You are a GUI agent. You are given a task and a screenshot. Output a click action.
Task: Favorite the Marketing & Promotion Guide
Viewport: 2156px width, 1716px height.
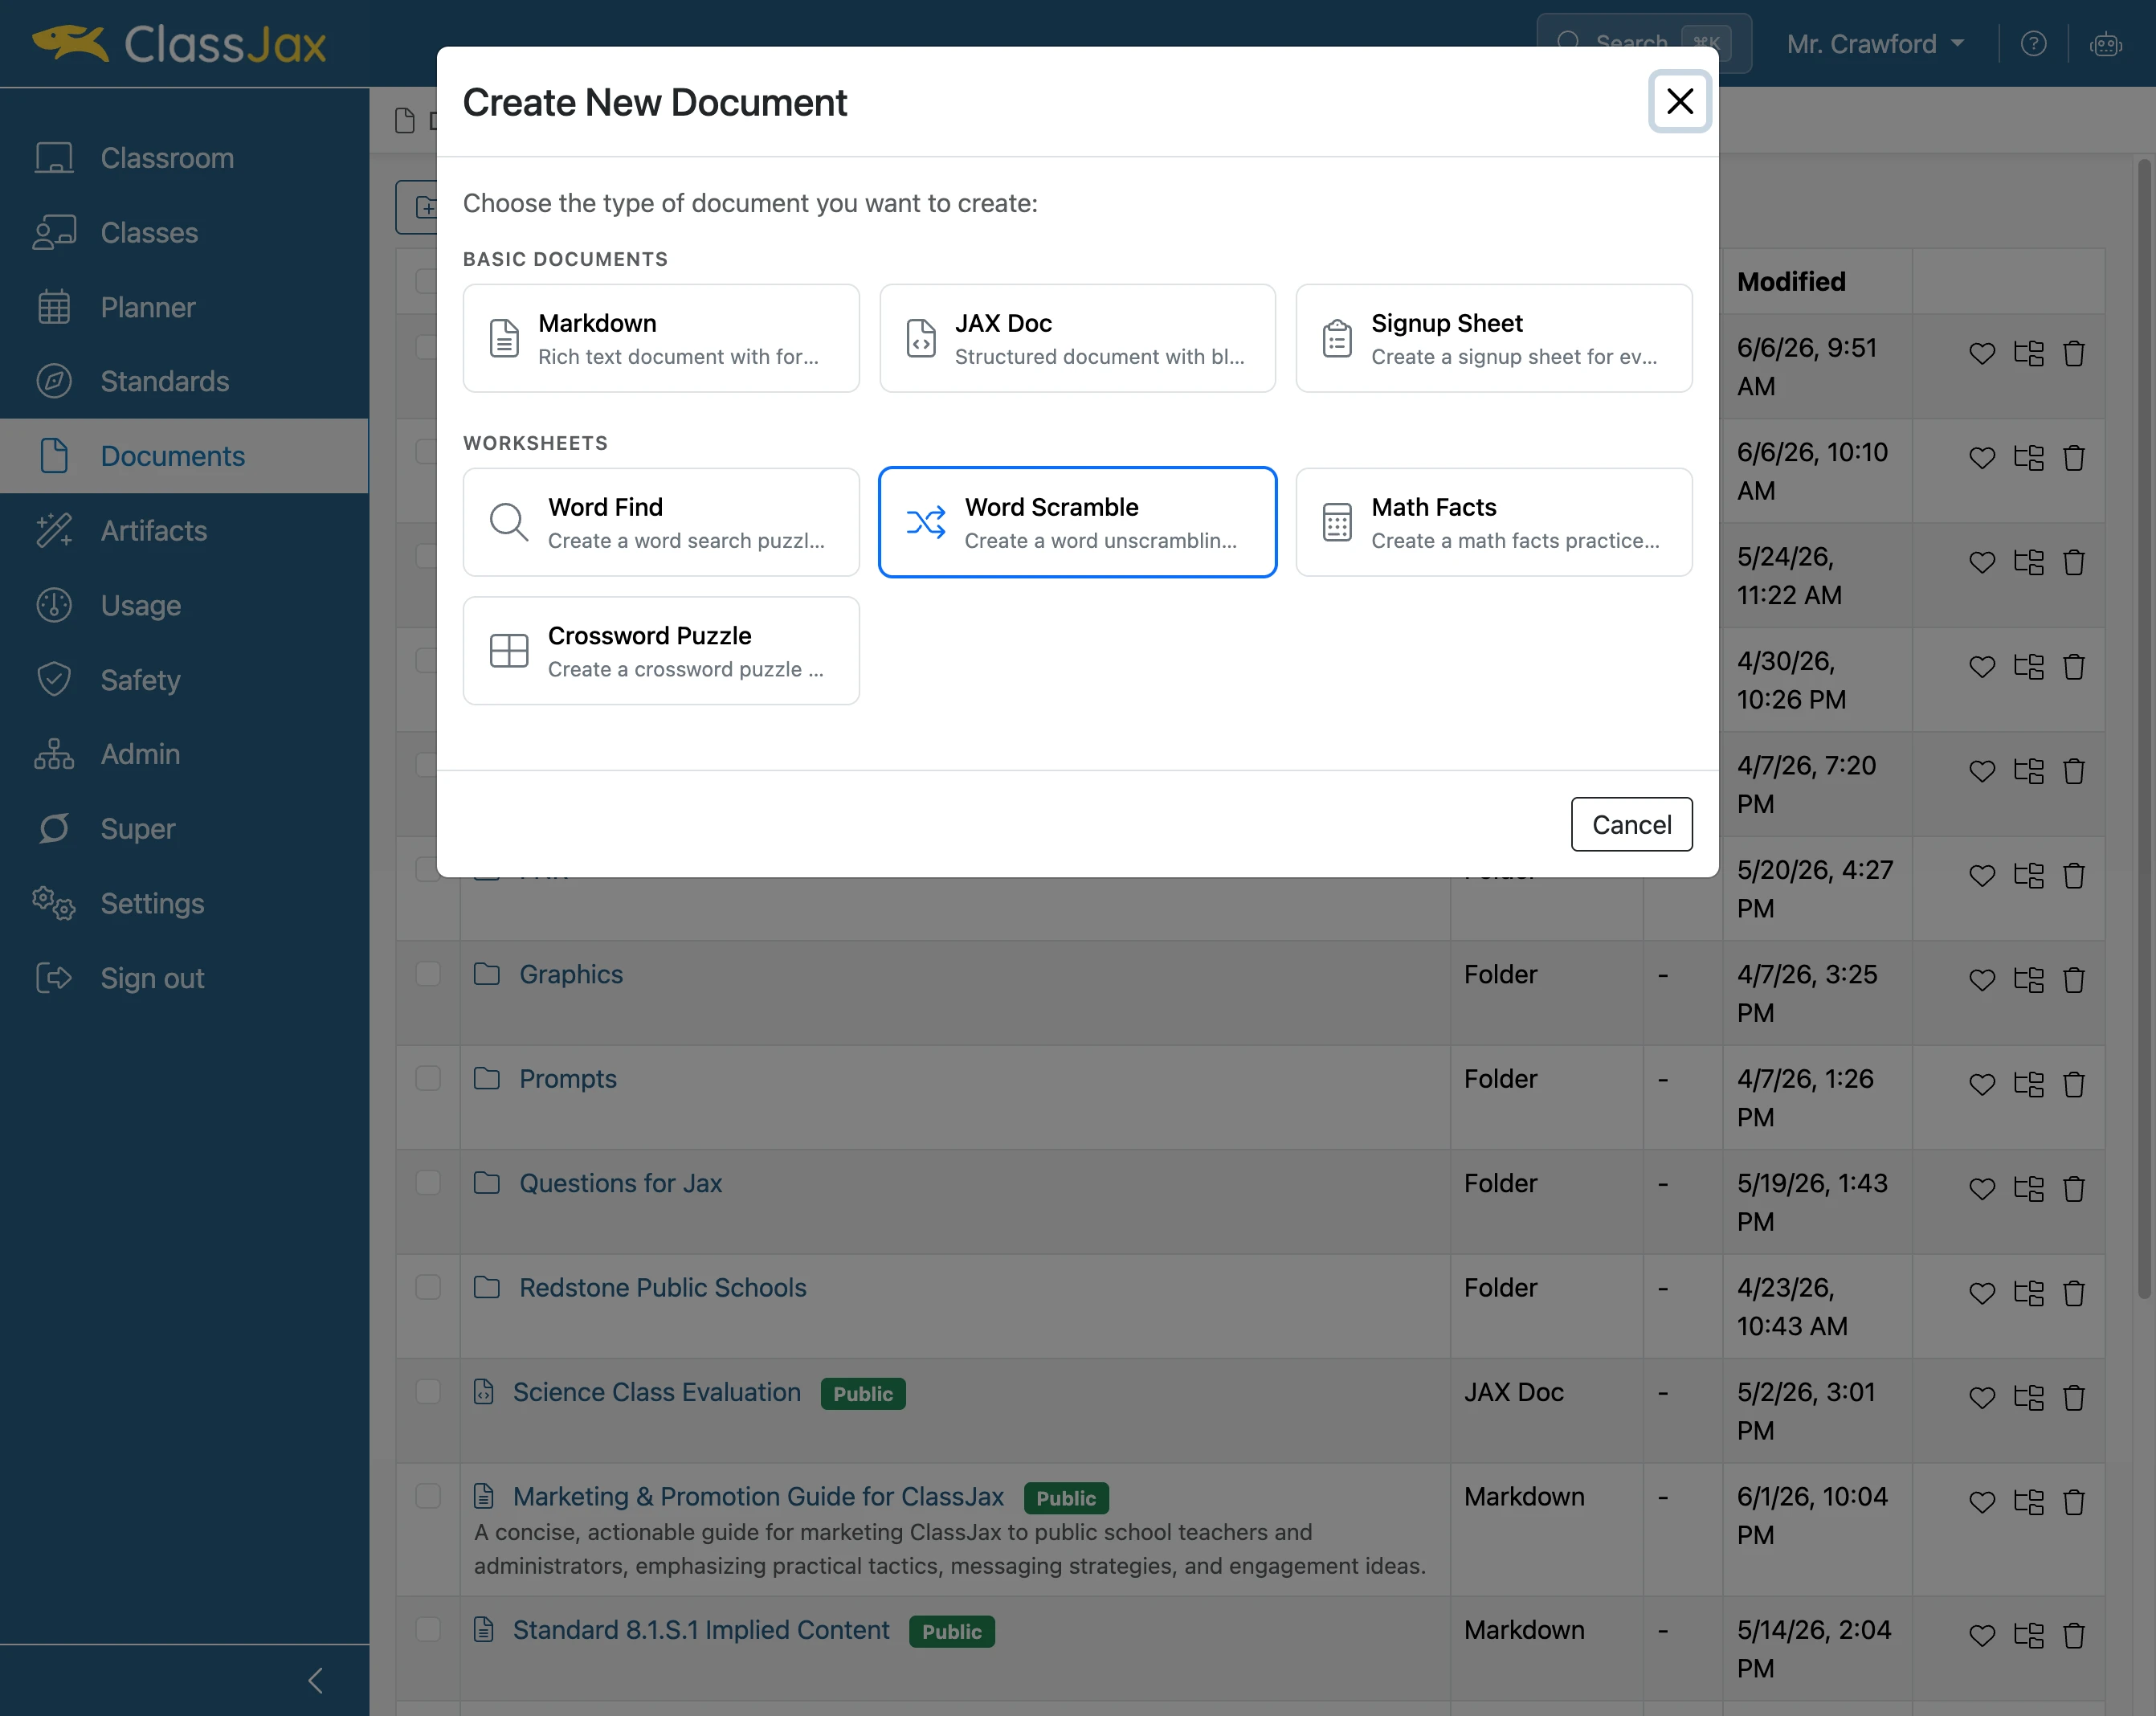[1981, 1503]
